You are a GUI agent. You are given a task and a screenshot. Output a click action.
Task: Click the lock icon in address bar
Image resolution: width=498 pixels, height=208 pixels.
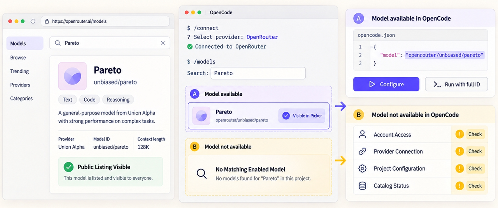(x=47, y=21)
